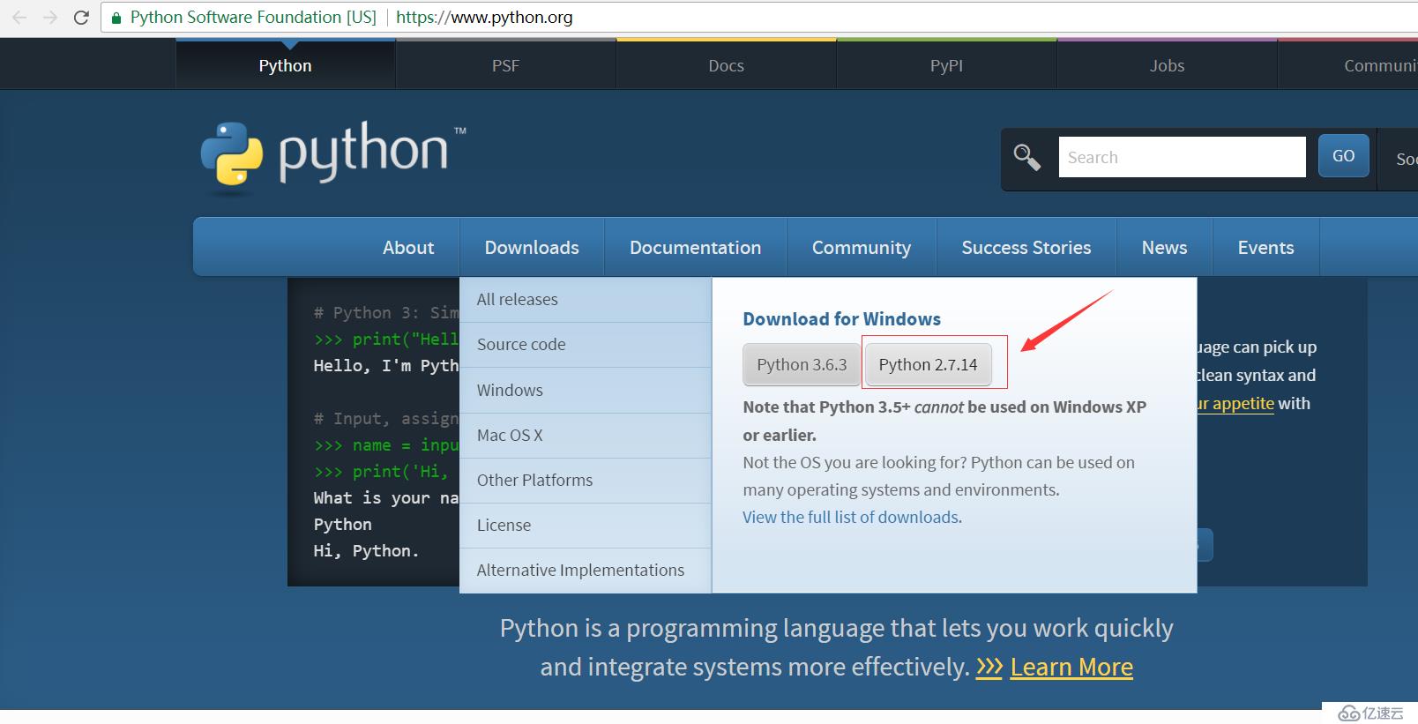This screenshot has height=724, width=1418.
Task: Click the browser back arrow
Action: [19, 17]
